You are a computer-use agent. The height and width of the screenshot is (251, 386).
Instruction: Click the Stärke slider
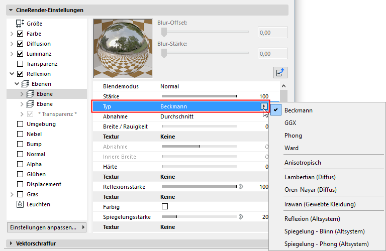click(199, 96)
